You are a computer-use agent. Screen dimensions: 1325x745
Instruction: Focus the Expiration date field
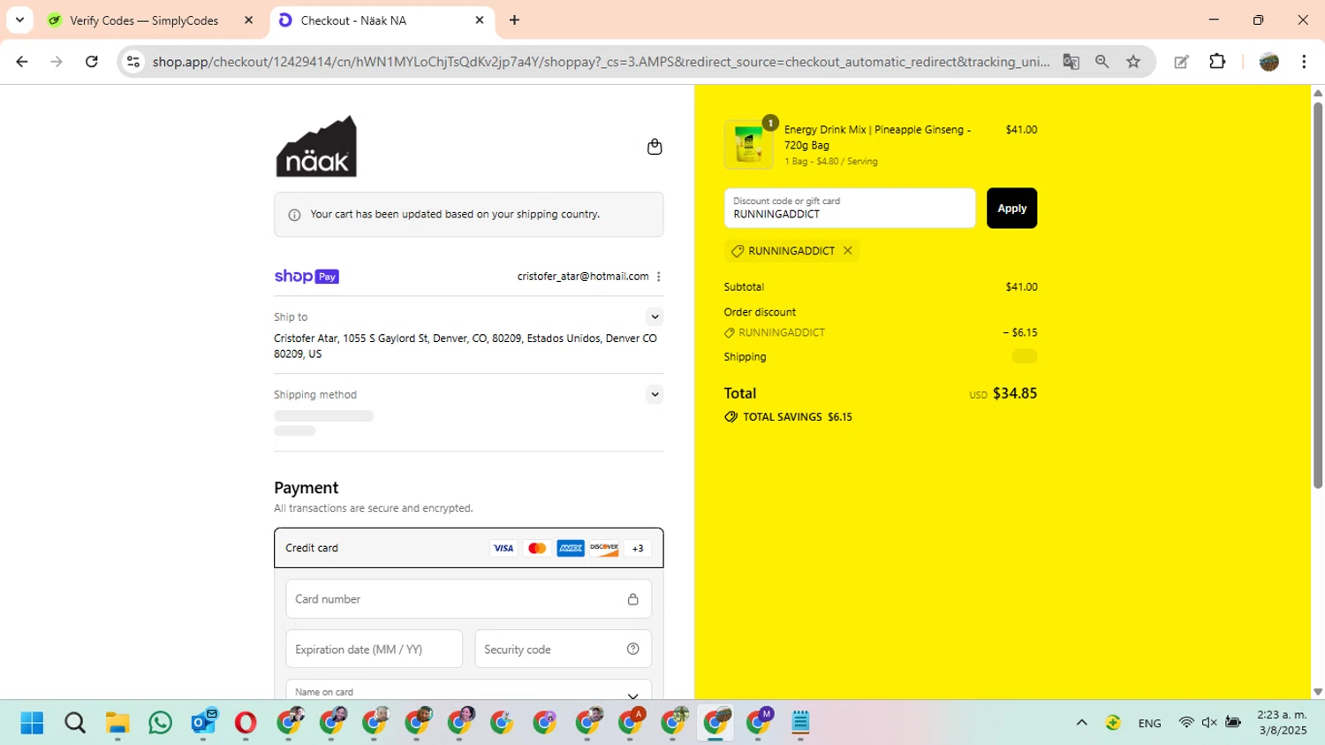click(x=374, y=649)
